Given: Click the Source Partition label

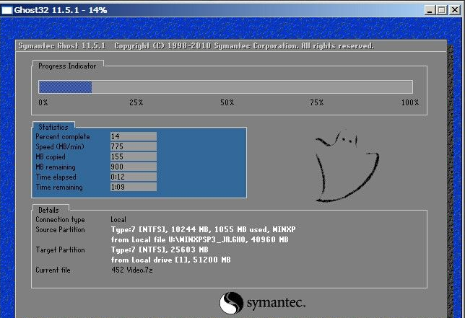Looking at the screenshot, I should (60, 230).
